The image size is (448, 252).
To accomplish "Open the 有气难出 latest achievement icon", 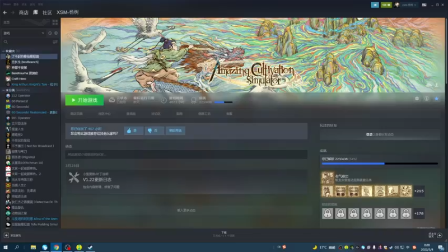I will (328, 178).
